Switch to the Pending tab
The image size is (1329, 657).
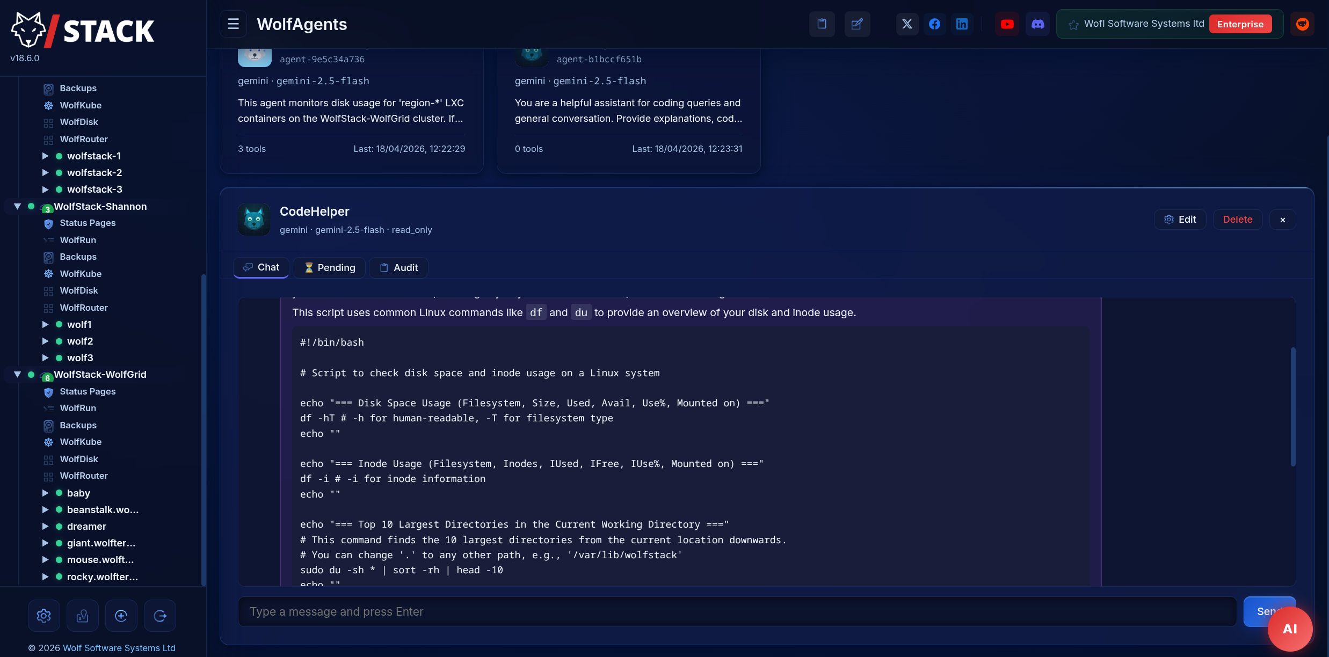pyautogui.click(x=329, y=267)
